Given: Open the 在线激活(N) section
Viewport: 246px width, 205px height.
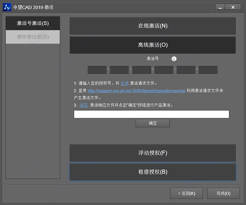Looking at the screenshot, I should 153,26.
